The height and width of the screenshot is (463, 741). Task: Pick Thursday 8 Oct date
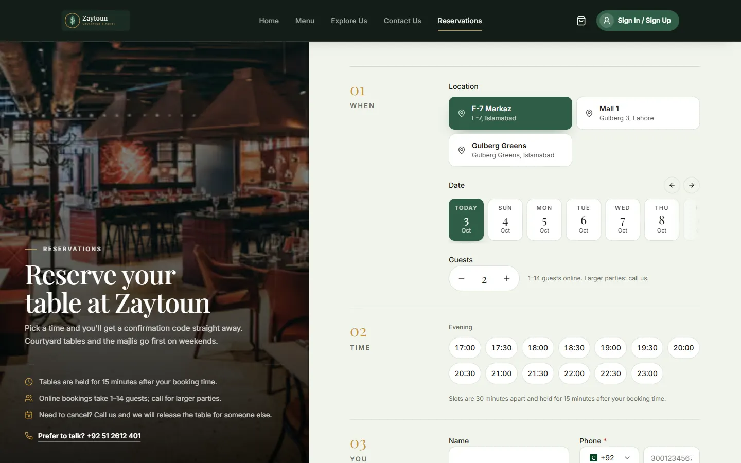(662, 220)
